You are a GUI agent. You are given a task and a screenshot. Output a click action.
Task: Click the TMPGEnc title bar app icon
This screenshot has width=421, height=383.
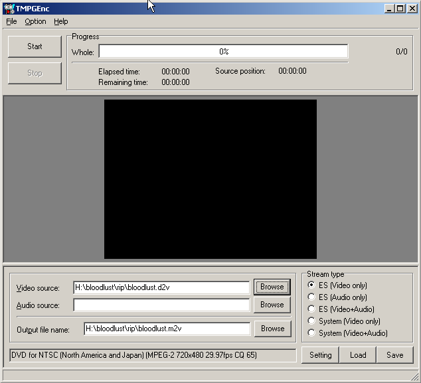coord(9,8)
